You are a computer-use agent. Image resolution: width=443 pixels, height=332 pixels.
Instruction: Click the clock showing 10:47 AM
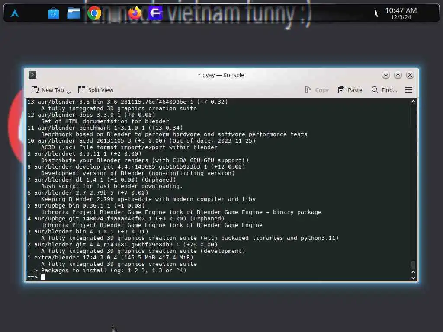(x=401, y=10)
